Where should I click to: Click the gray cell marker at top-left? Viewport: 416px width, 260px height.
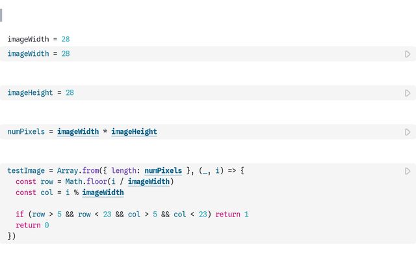click(x=1, y=16)
